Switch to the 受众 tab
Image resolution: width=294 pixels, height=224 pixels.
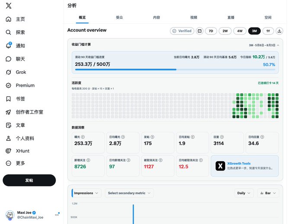pos(119,18)
